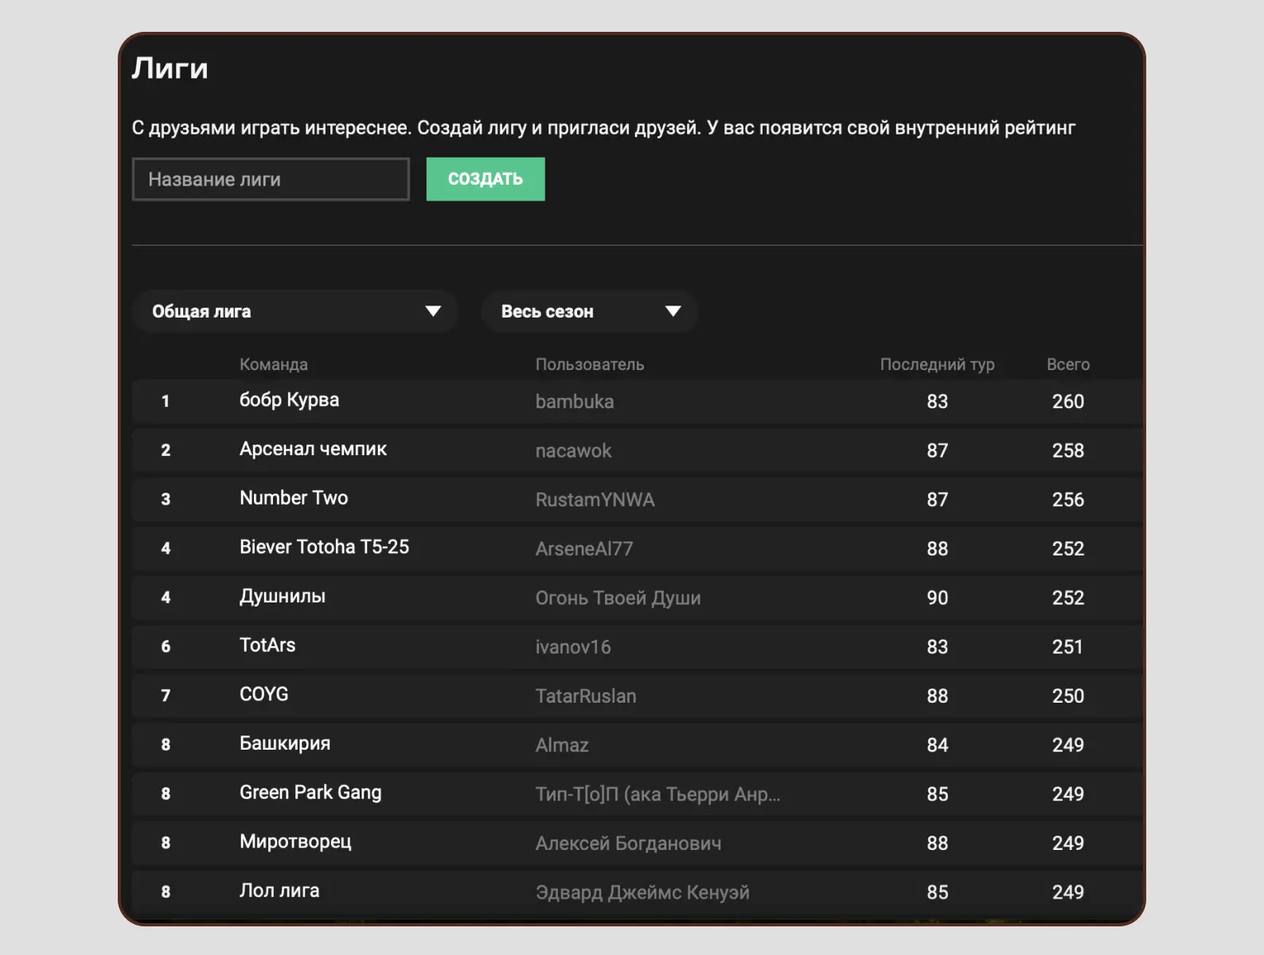
Task: Open user Almaz
Action: [x=562, y=746]
